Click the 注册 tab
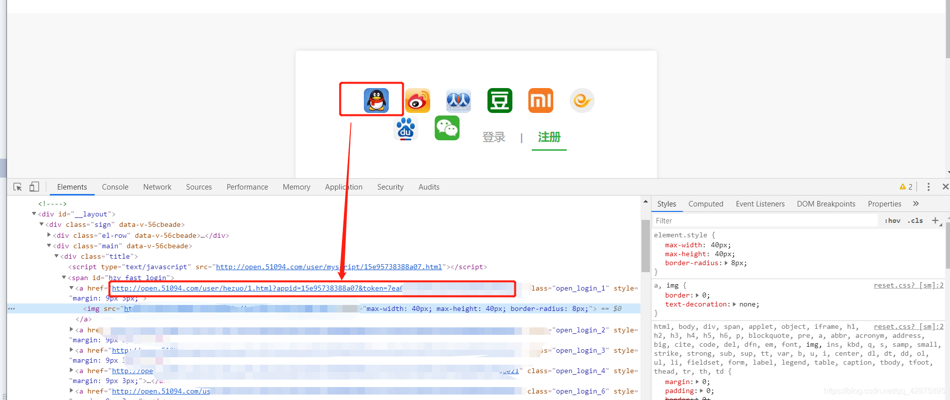Image resolution: width=950 pixels, height=400 pixels. tap(549, 137)
